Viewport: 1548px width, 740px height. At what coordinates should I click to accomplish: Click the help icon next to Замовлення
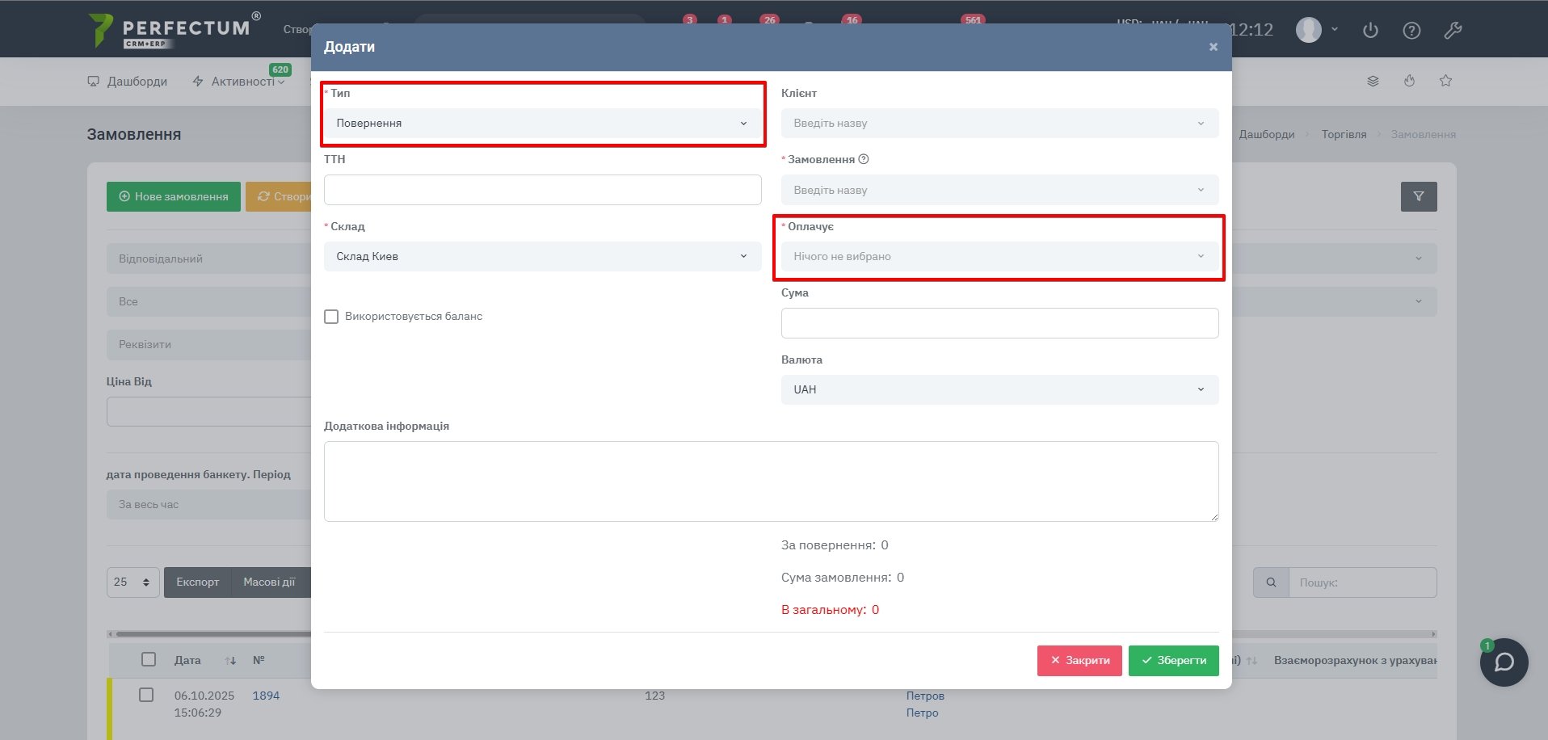pyautogui.click(x=864, y=159)
